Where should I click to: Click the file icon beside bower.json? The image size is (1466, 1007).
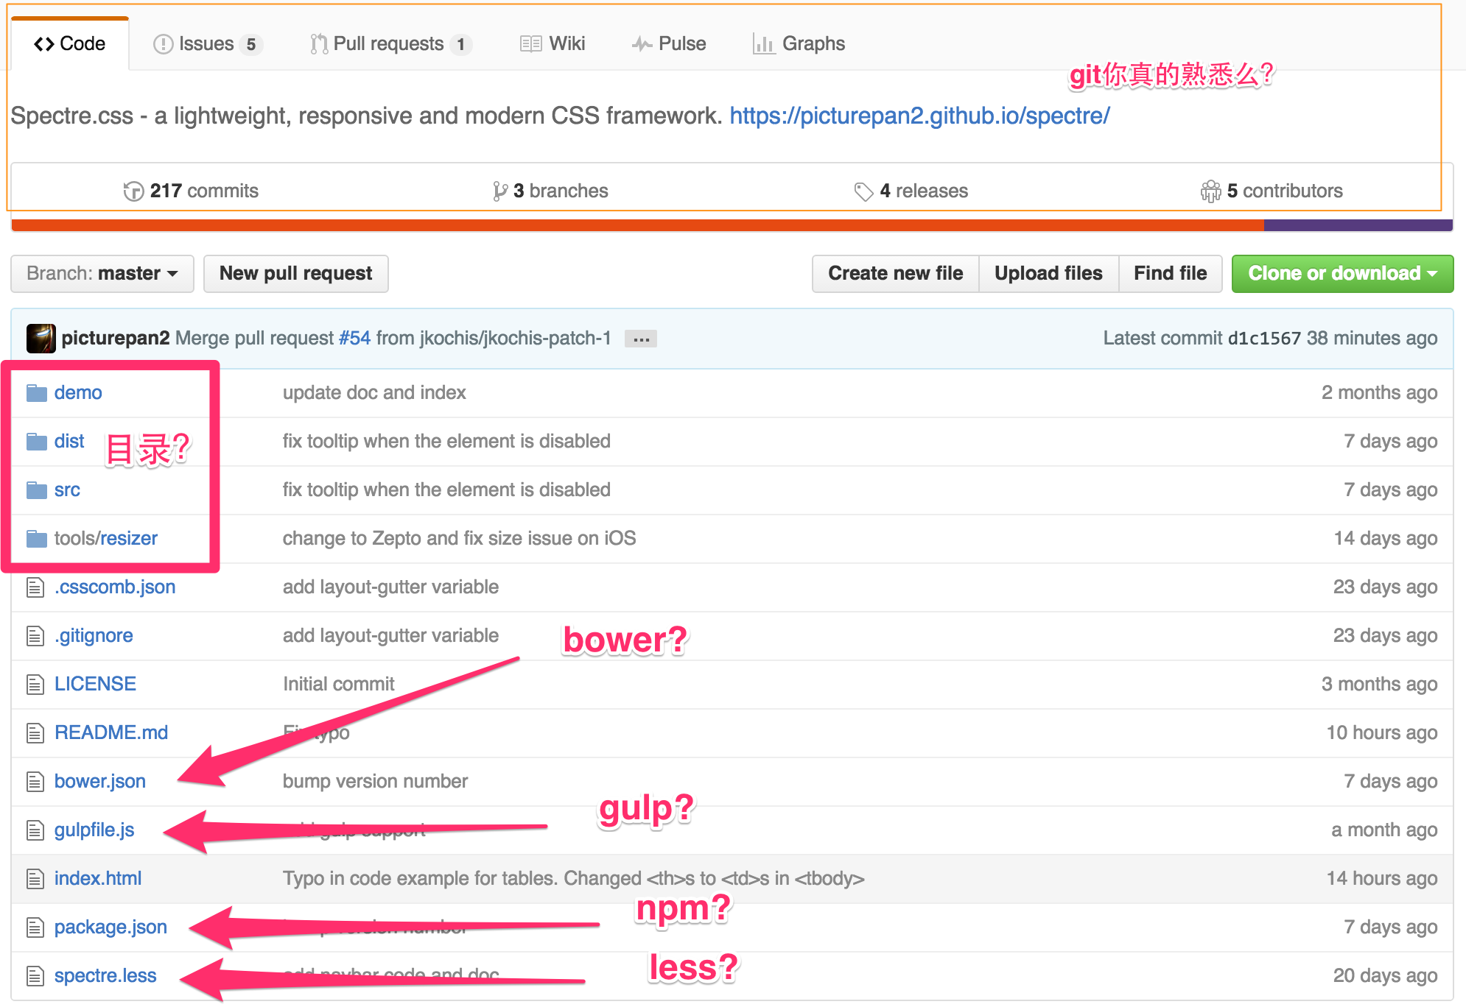[x=35, y=781]
